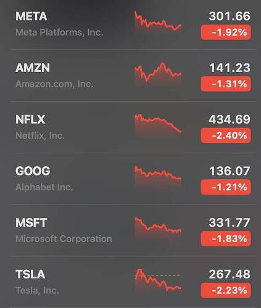
Task: Click the 434.69 Netflix price
Action: pos(230,120)
